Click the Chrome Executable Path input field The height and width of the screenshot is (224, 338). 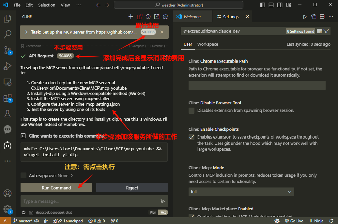pos(257,85)
